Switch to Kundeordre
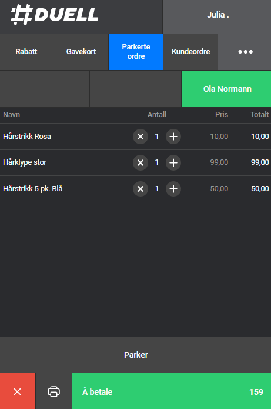Image resolution: width=271 pixels, height=409 pixels. click(190, 52)
